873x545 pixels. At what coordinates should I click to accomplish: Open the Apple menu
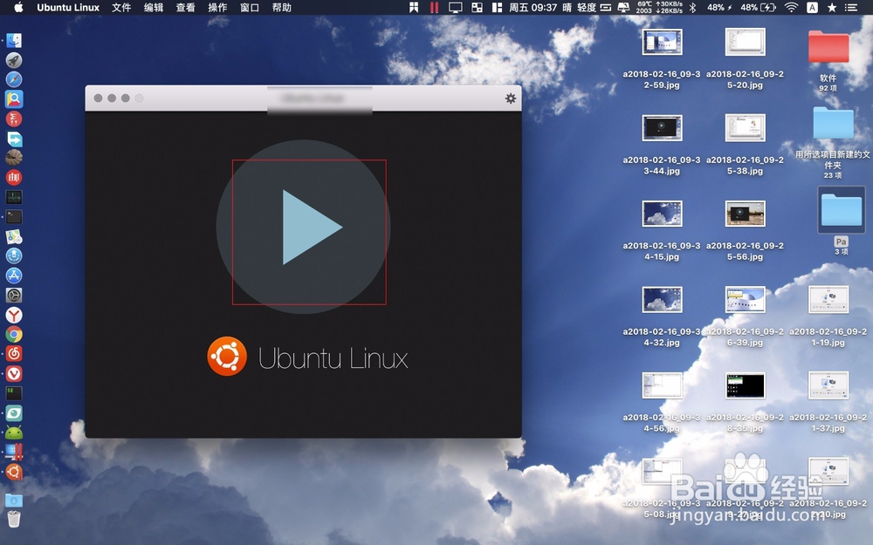(17, 7)
